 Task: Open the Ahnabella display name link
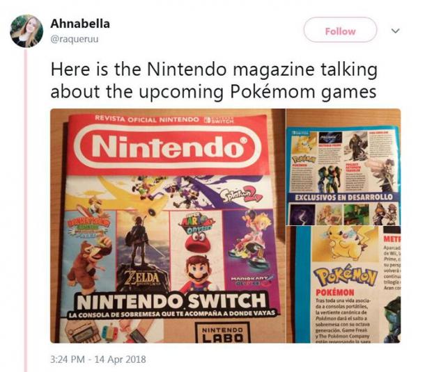(x=80, y=24)
